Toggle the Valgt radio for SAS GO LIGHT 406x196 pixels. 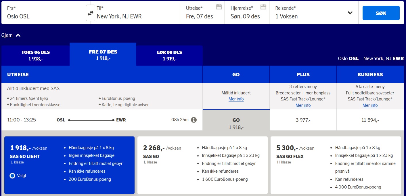[12, 176]
